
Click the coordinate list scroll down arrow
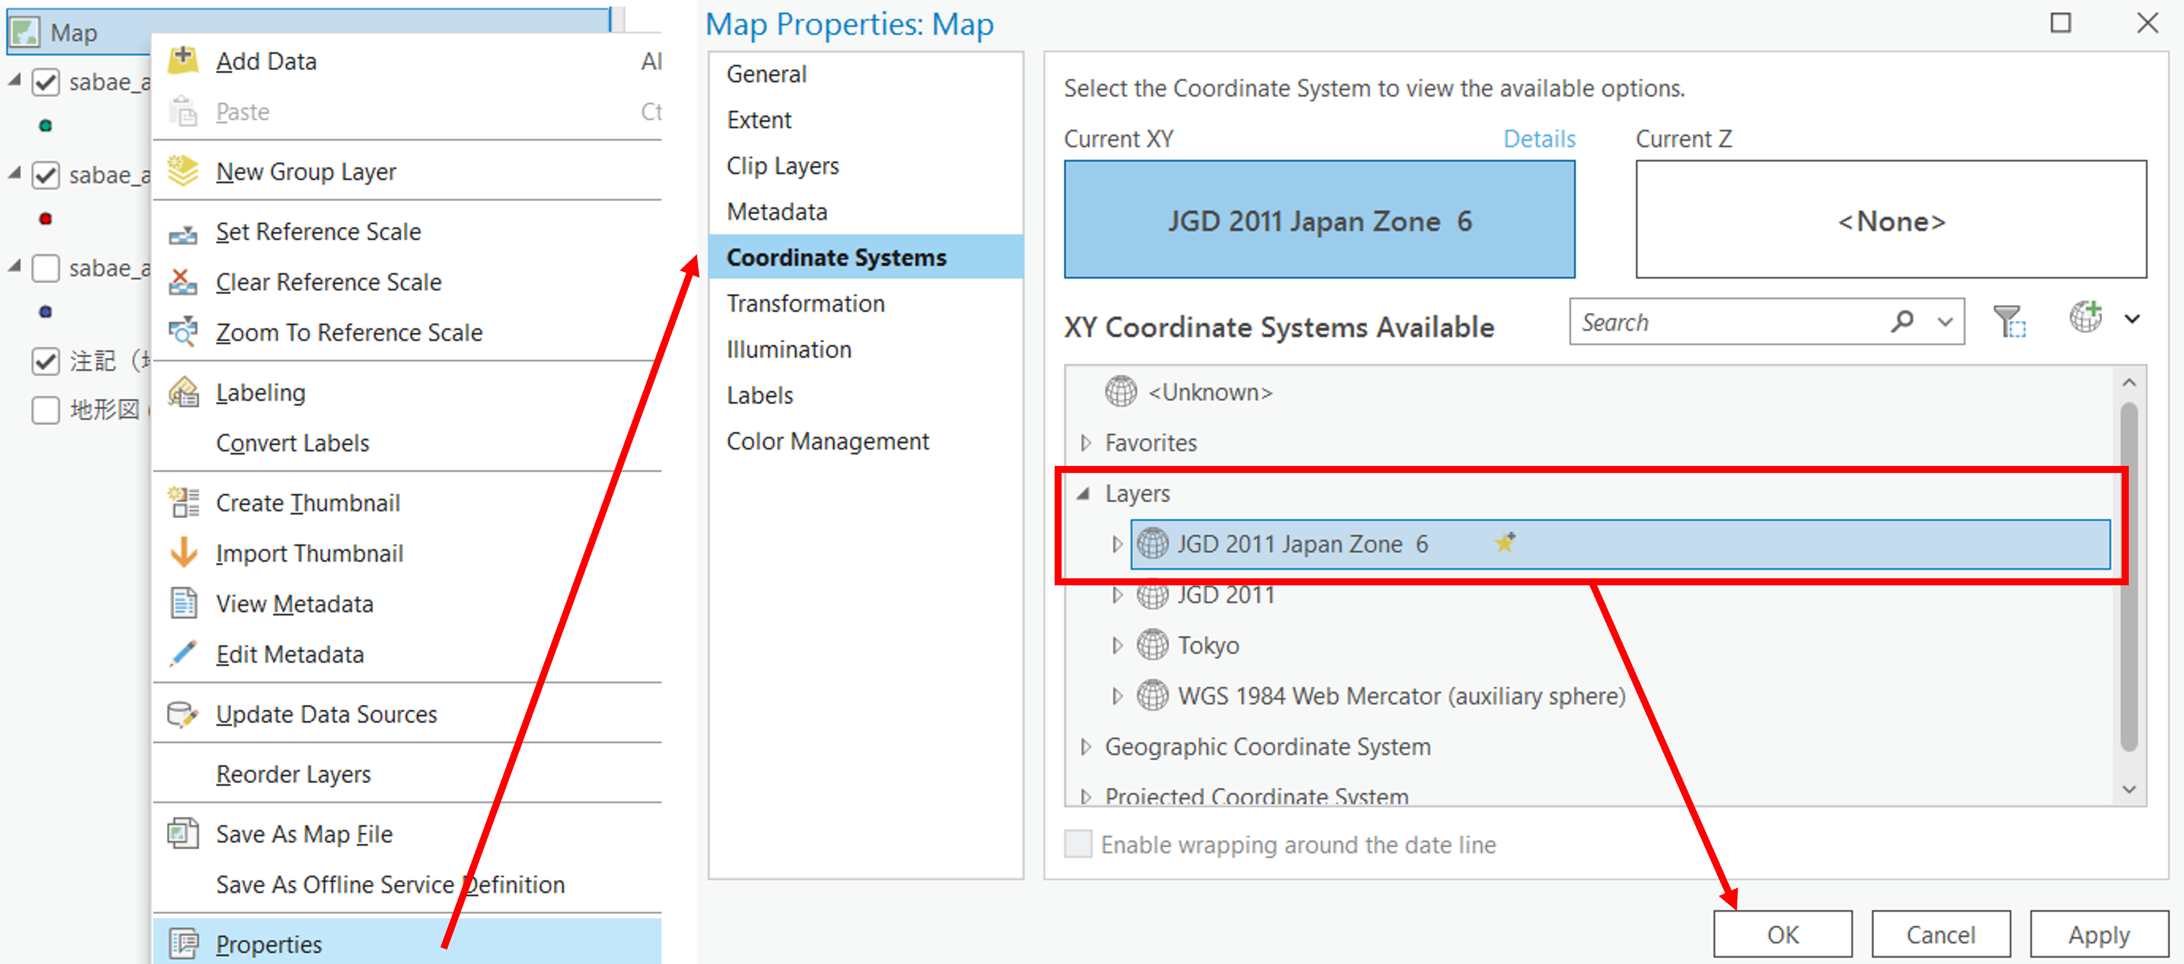2129,788
